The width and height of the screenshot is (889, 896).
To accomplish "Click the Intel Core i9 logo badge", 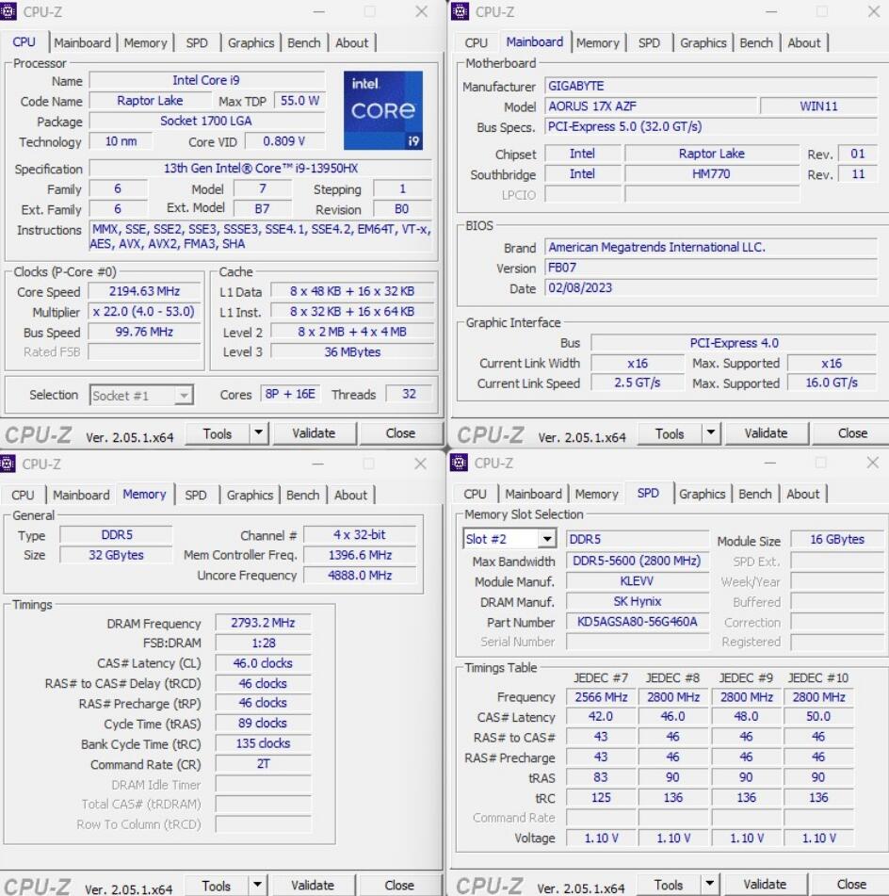I will 382,110.
